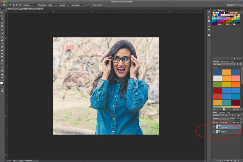
Task: Select the Paint Bucket tool
Action: (2, 50)
